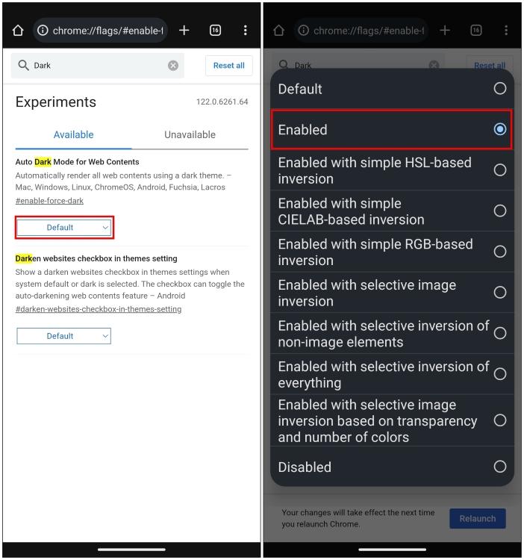Switch to the Unavailable tab
This screenshot has height=560, width=524.
(x=190, y=134)
